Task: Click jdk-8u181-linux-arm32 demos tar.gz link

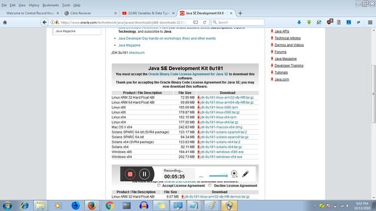Action: (x=217, y=197)
